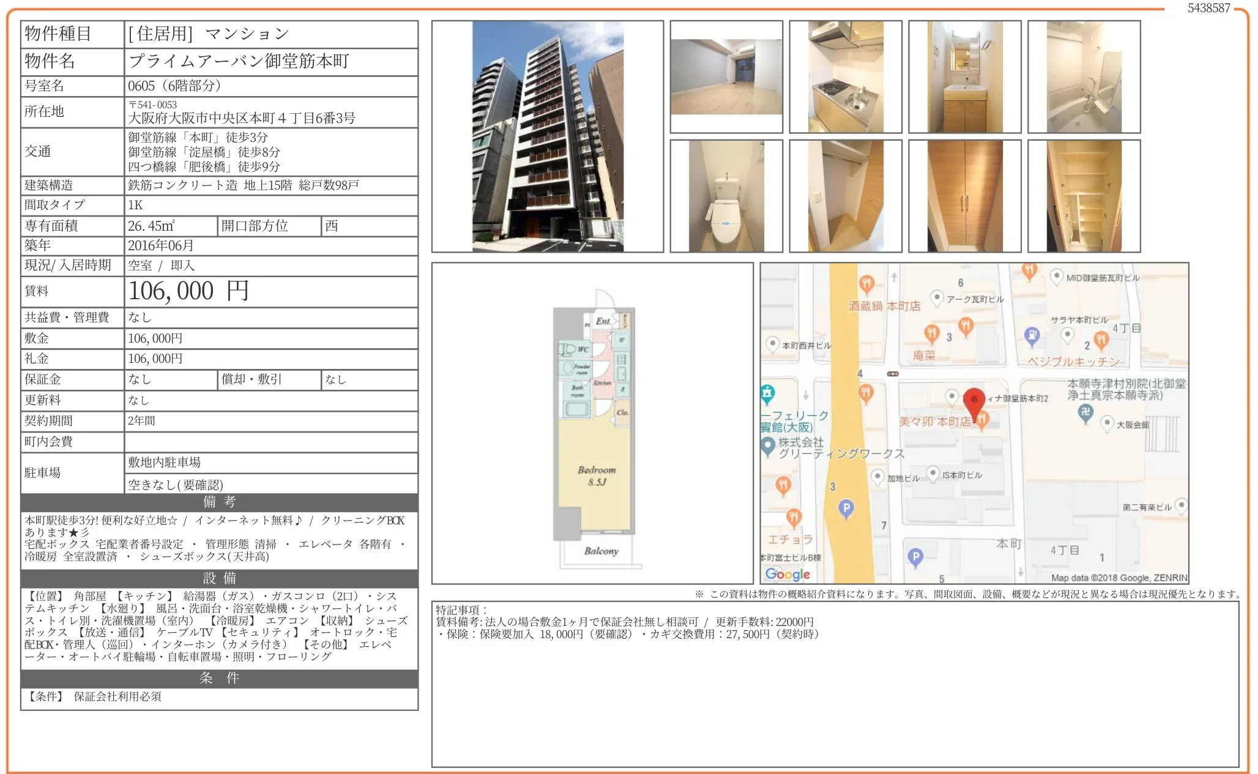This screenshot has width=1258, height=774.
Task: Click the 大阪会館 map dot
Action: click(x=1108, y=423)
